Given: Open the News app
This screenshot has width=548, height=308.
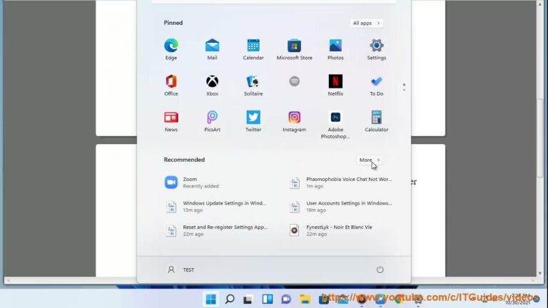Looking at the screenshot, I should tap(171, 121).
